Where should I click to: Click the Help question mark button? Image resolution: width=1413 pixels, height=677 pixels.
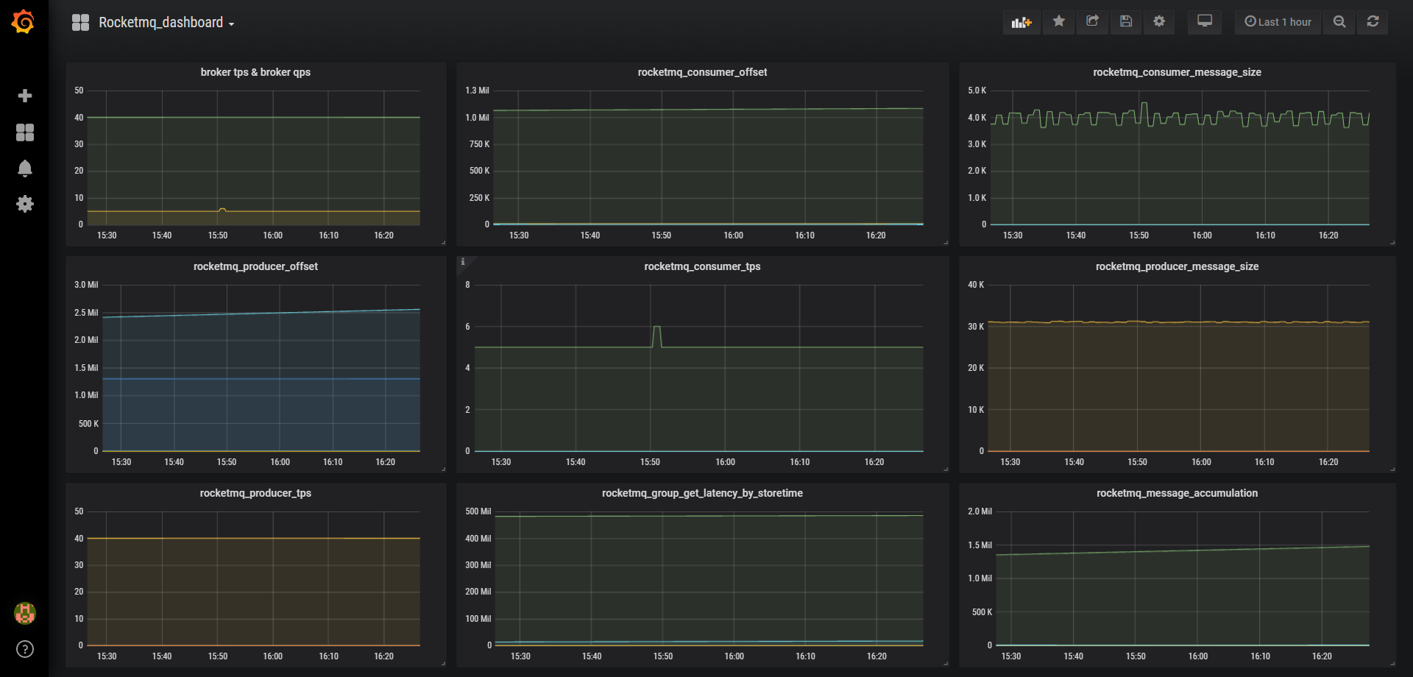click(24, 650)
